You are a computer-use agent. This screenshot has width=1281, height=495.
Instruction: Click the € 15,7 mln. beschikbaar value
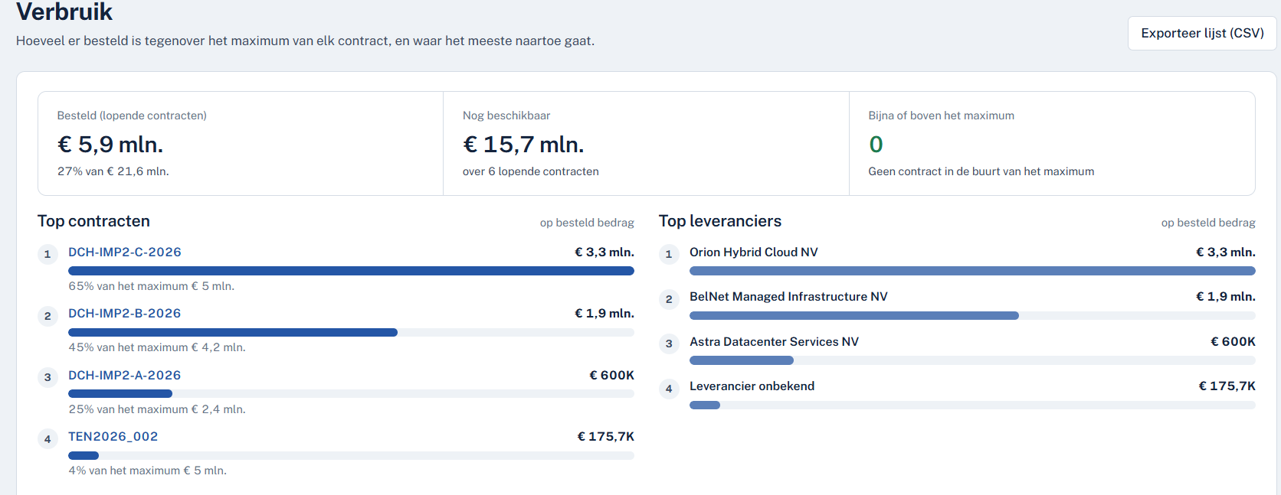coord(523,145)
